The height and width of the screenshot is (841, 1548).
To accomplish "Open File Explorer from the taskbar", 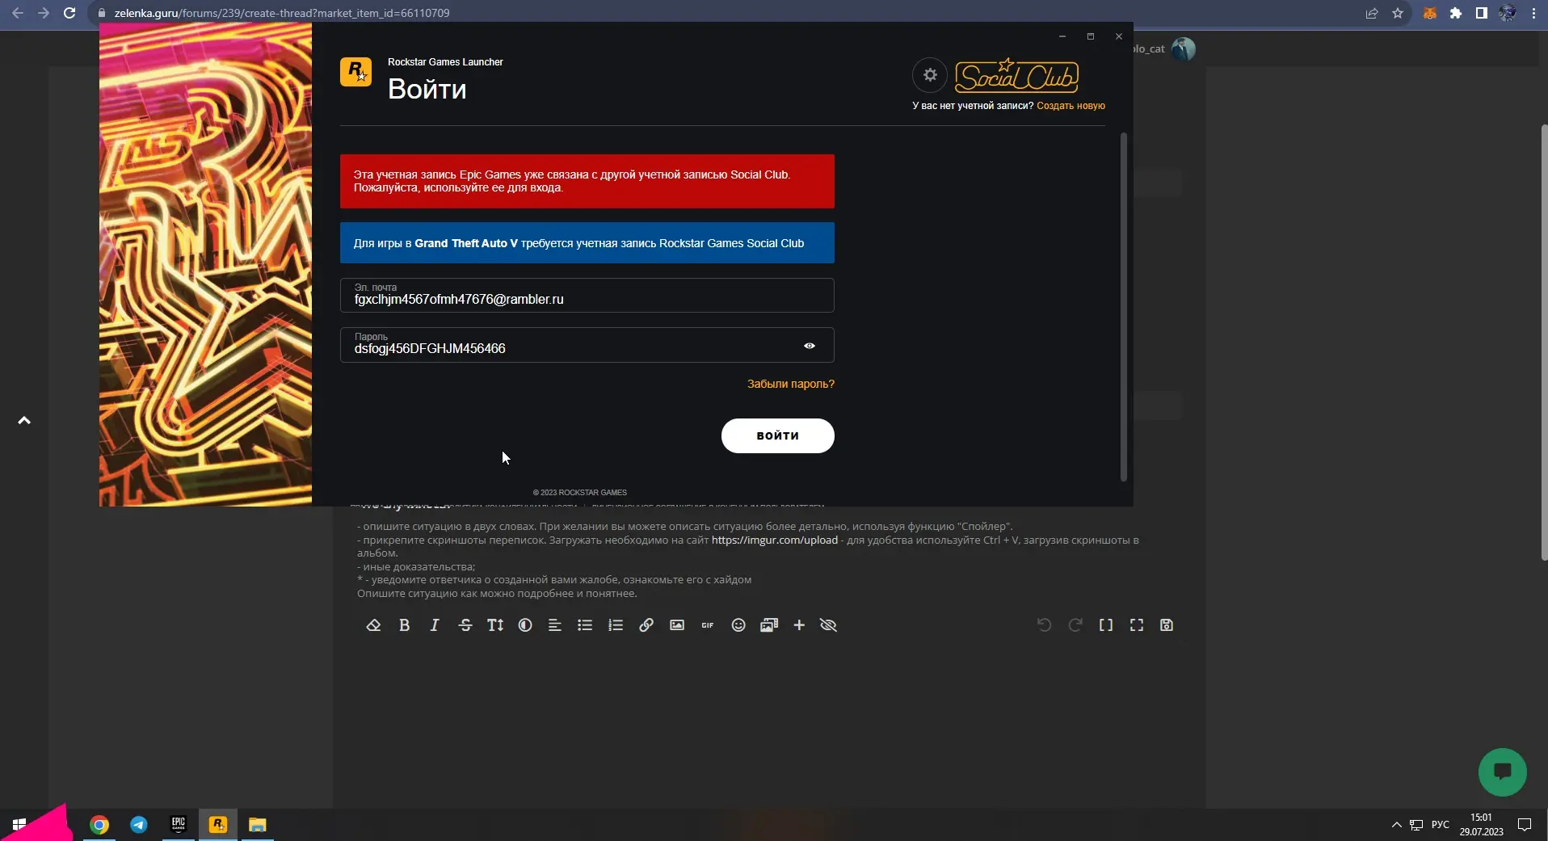I will click(258, 824).
